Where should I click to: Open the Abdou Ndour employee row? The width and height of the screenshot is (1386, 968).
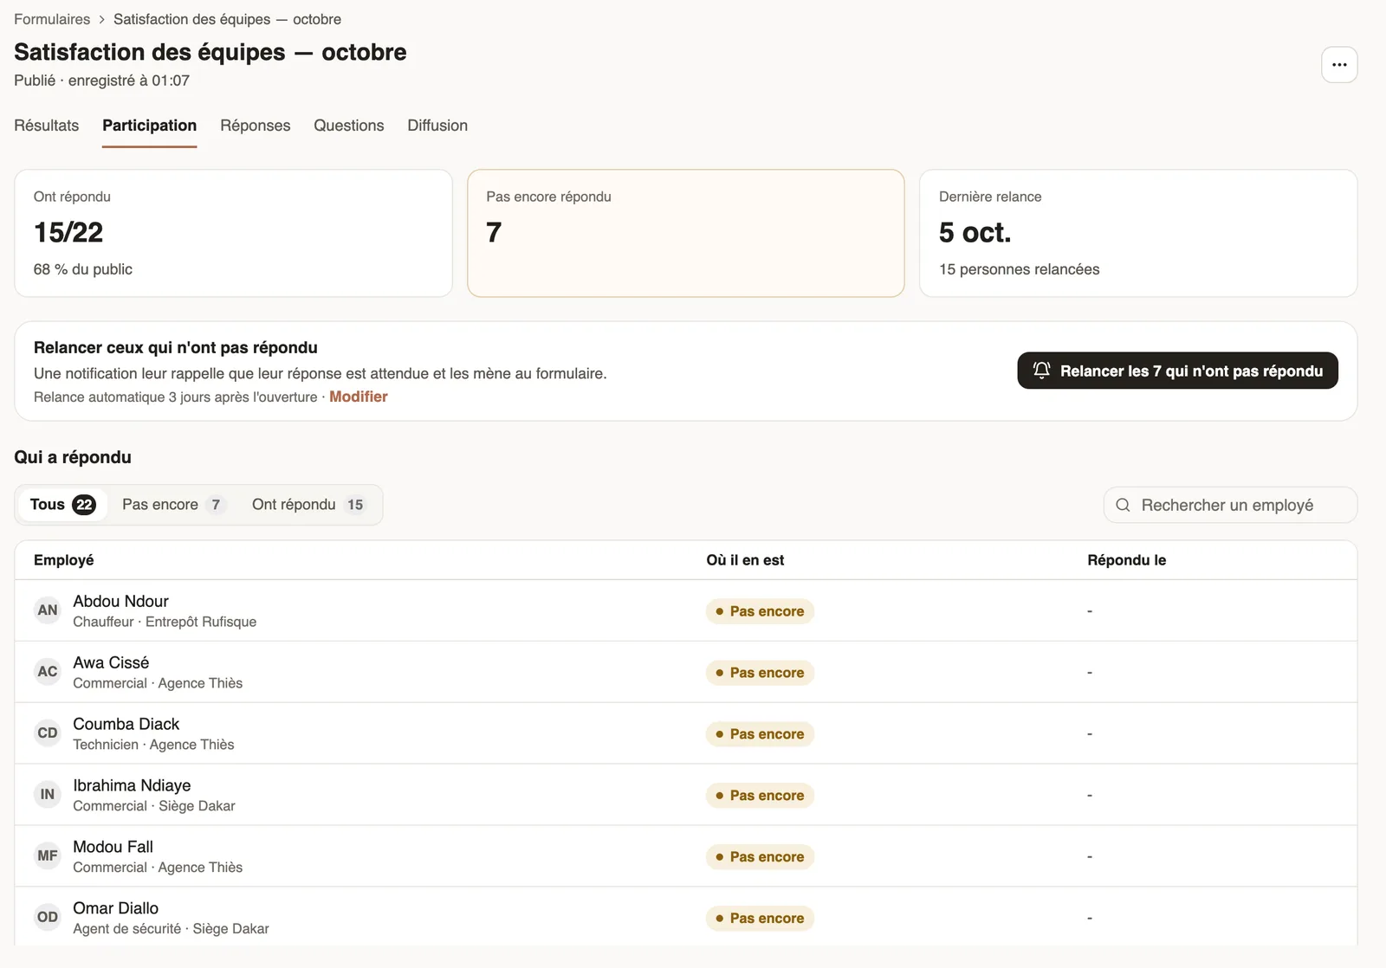point(686,610)
